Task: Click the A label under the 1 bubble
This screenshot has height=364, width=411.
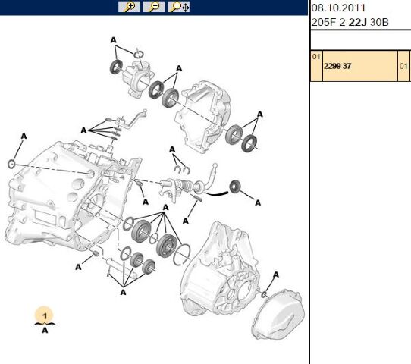Action: (45, 330)
